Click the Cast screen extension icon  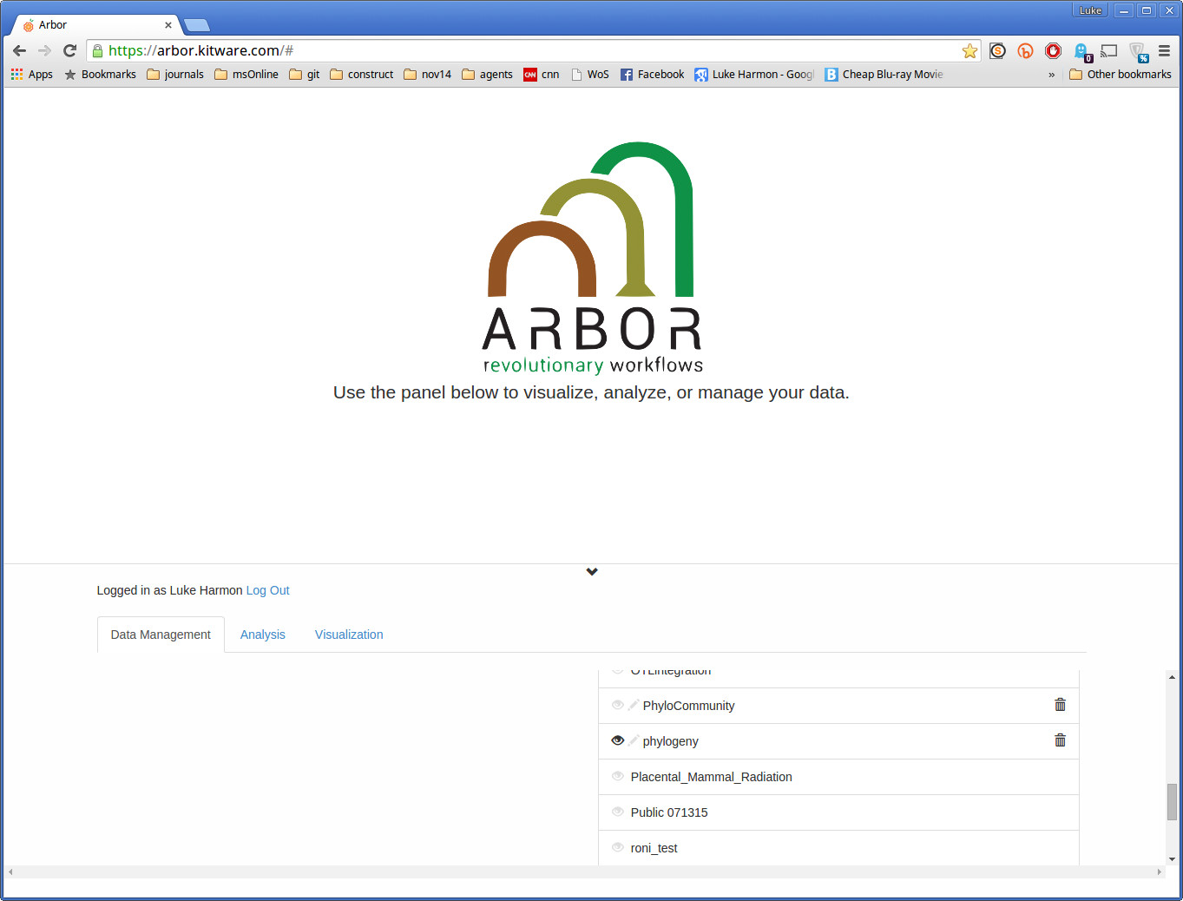pos(1108,50)
